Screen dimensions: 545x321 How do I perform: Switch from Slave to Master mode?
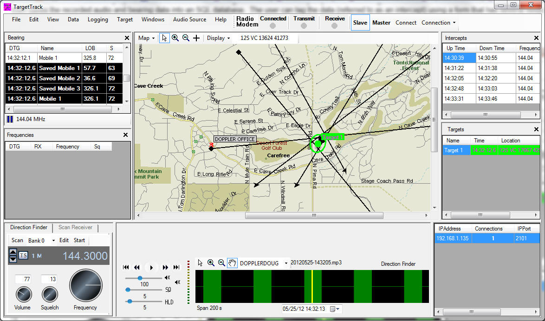[381, 22]
